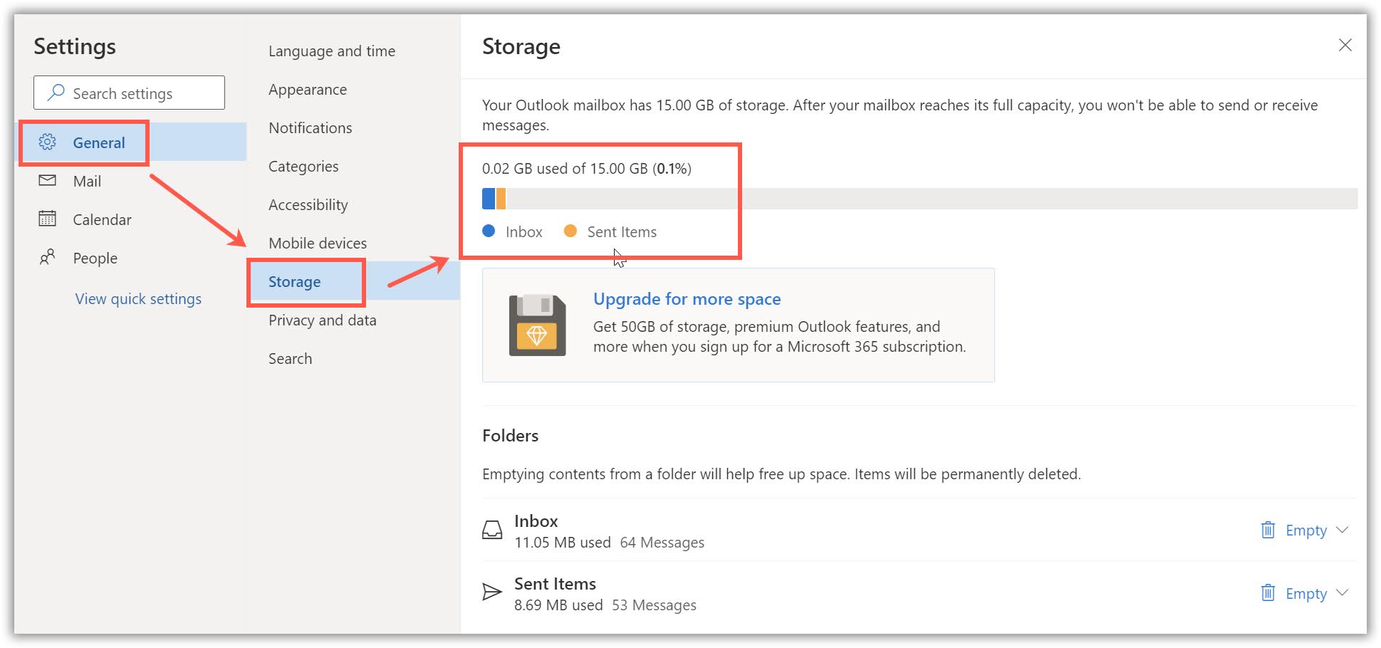Image resolution: width=1381 pixels, height=648 pixels.
Task: Expand the Inbox Empty dropdown chevron
Action: pyautogui.click(x=1343, y=530)
